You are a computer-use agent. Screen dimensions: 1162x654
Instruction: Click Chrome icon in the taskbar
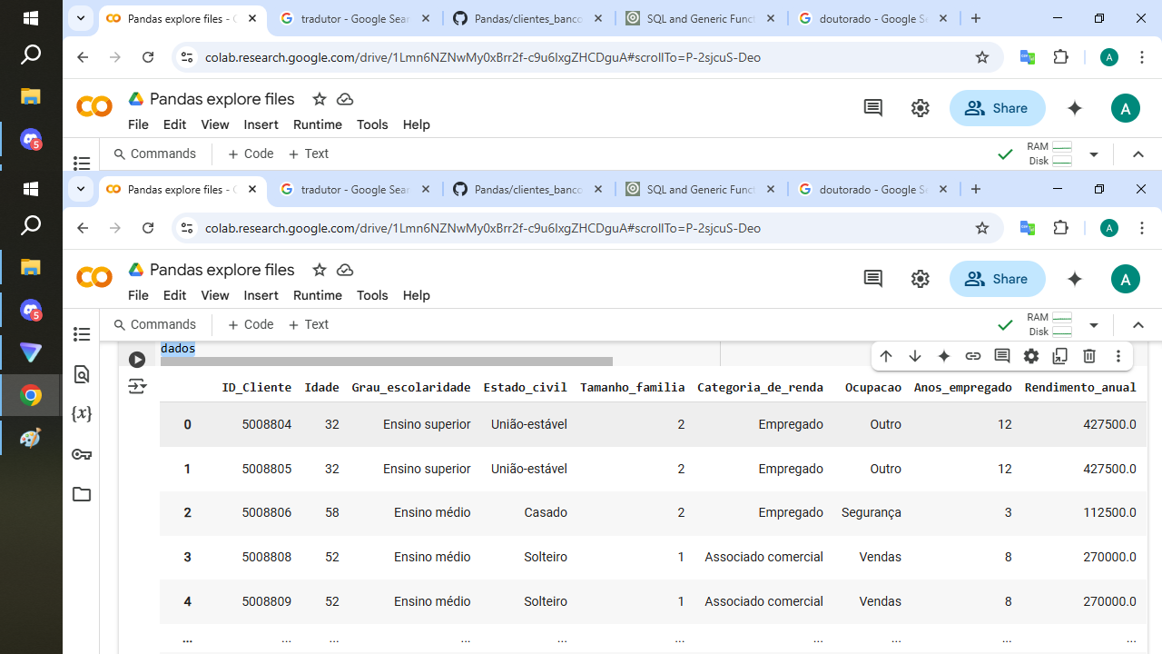tap(31, 396)
